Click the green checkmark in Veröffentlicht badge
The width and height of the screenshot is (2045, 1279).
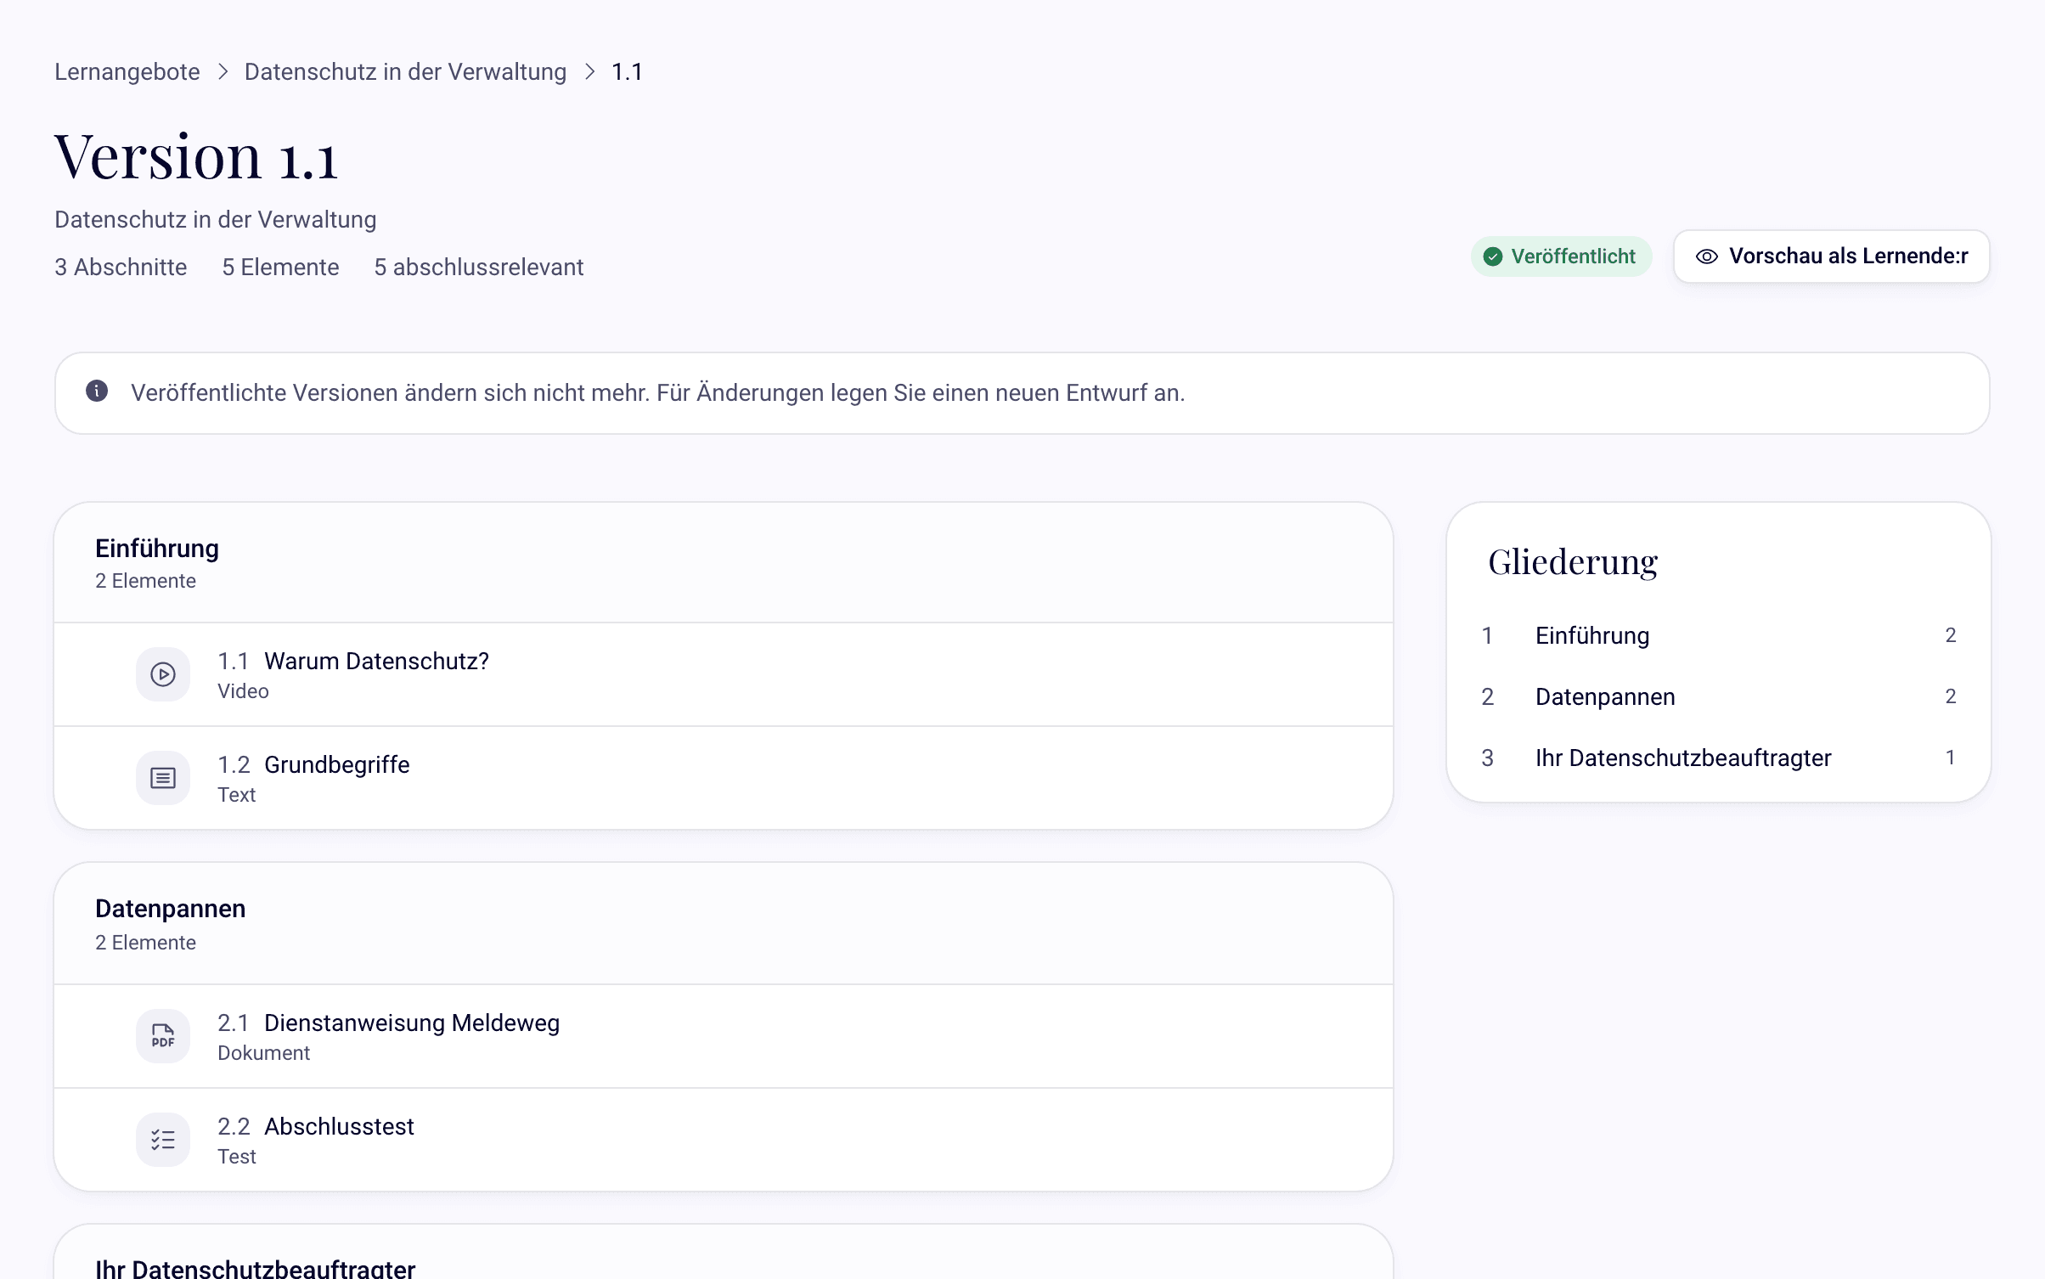coord(1493,256)
